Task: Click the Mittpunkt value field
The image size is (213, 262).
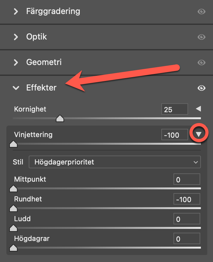Action: [x=187, y=180]
